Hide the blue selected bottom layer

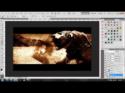pyautogui.click(x=105, y=75)
